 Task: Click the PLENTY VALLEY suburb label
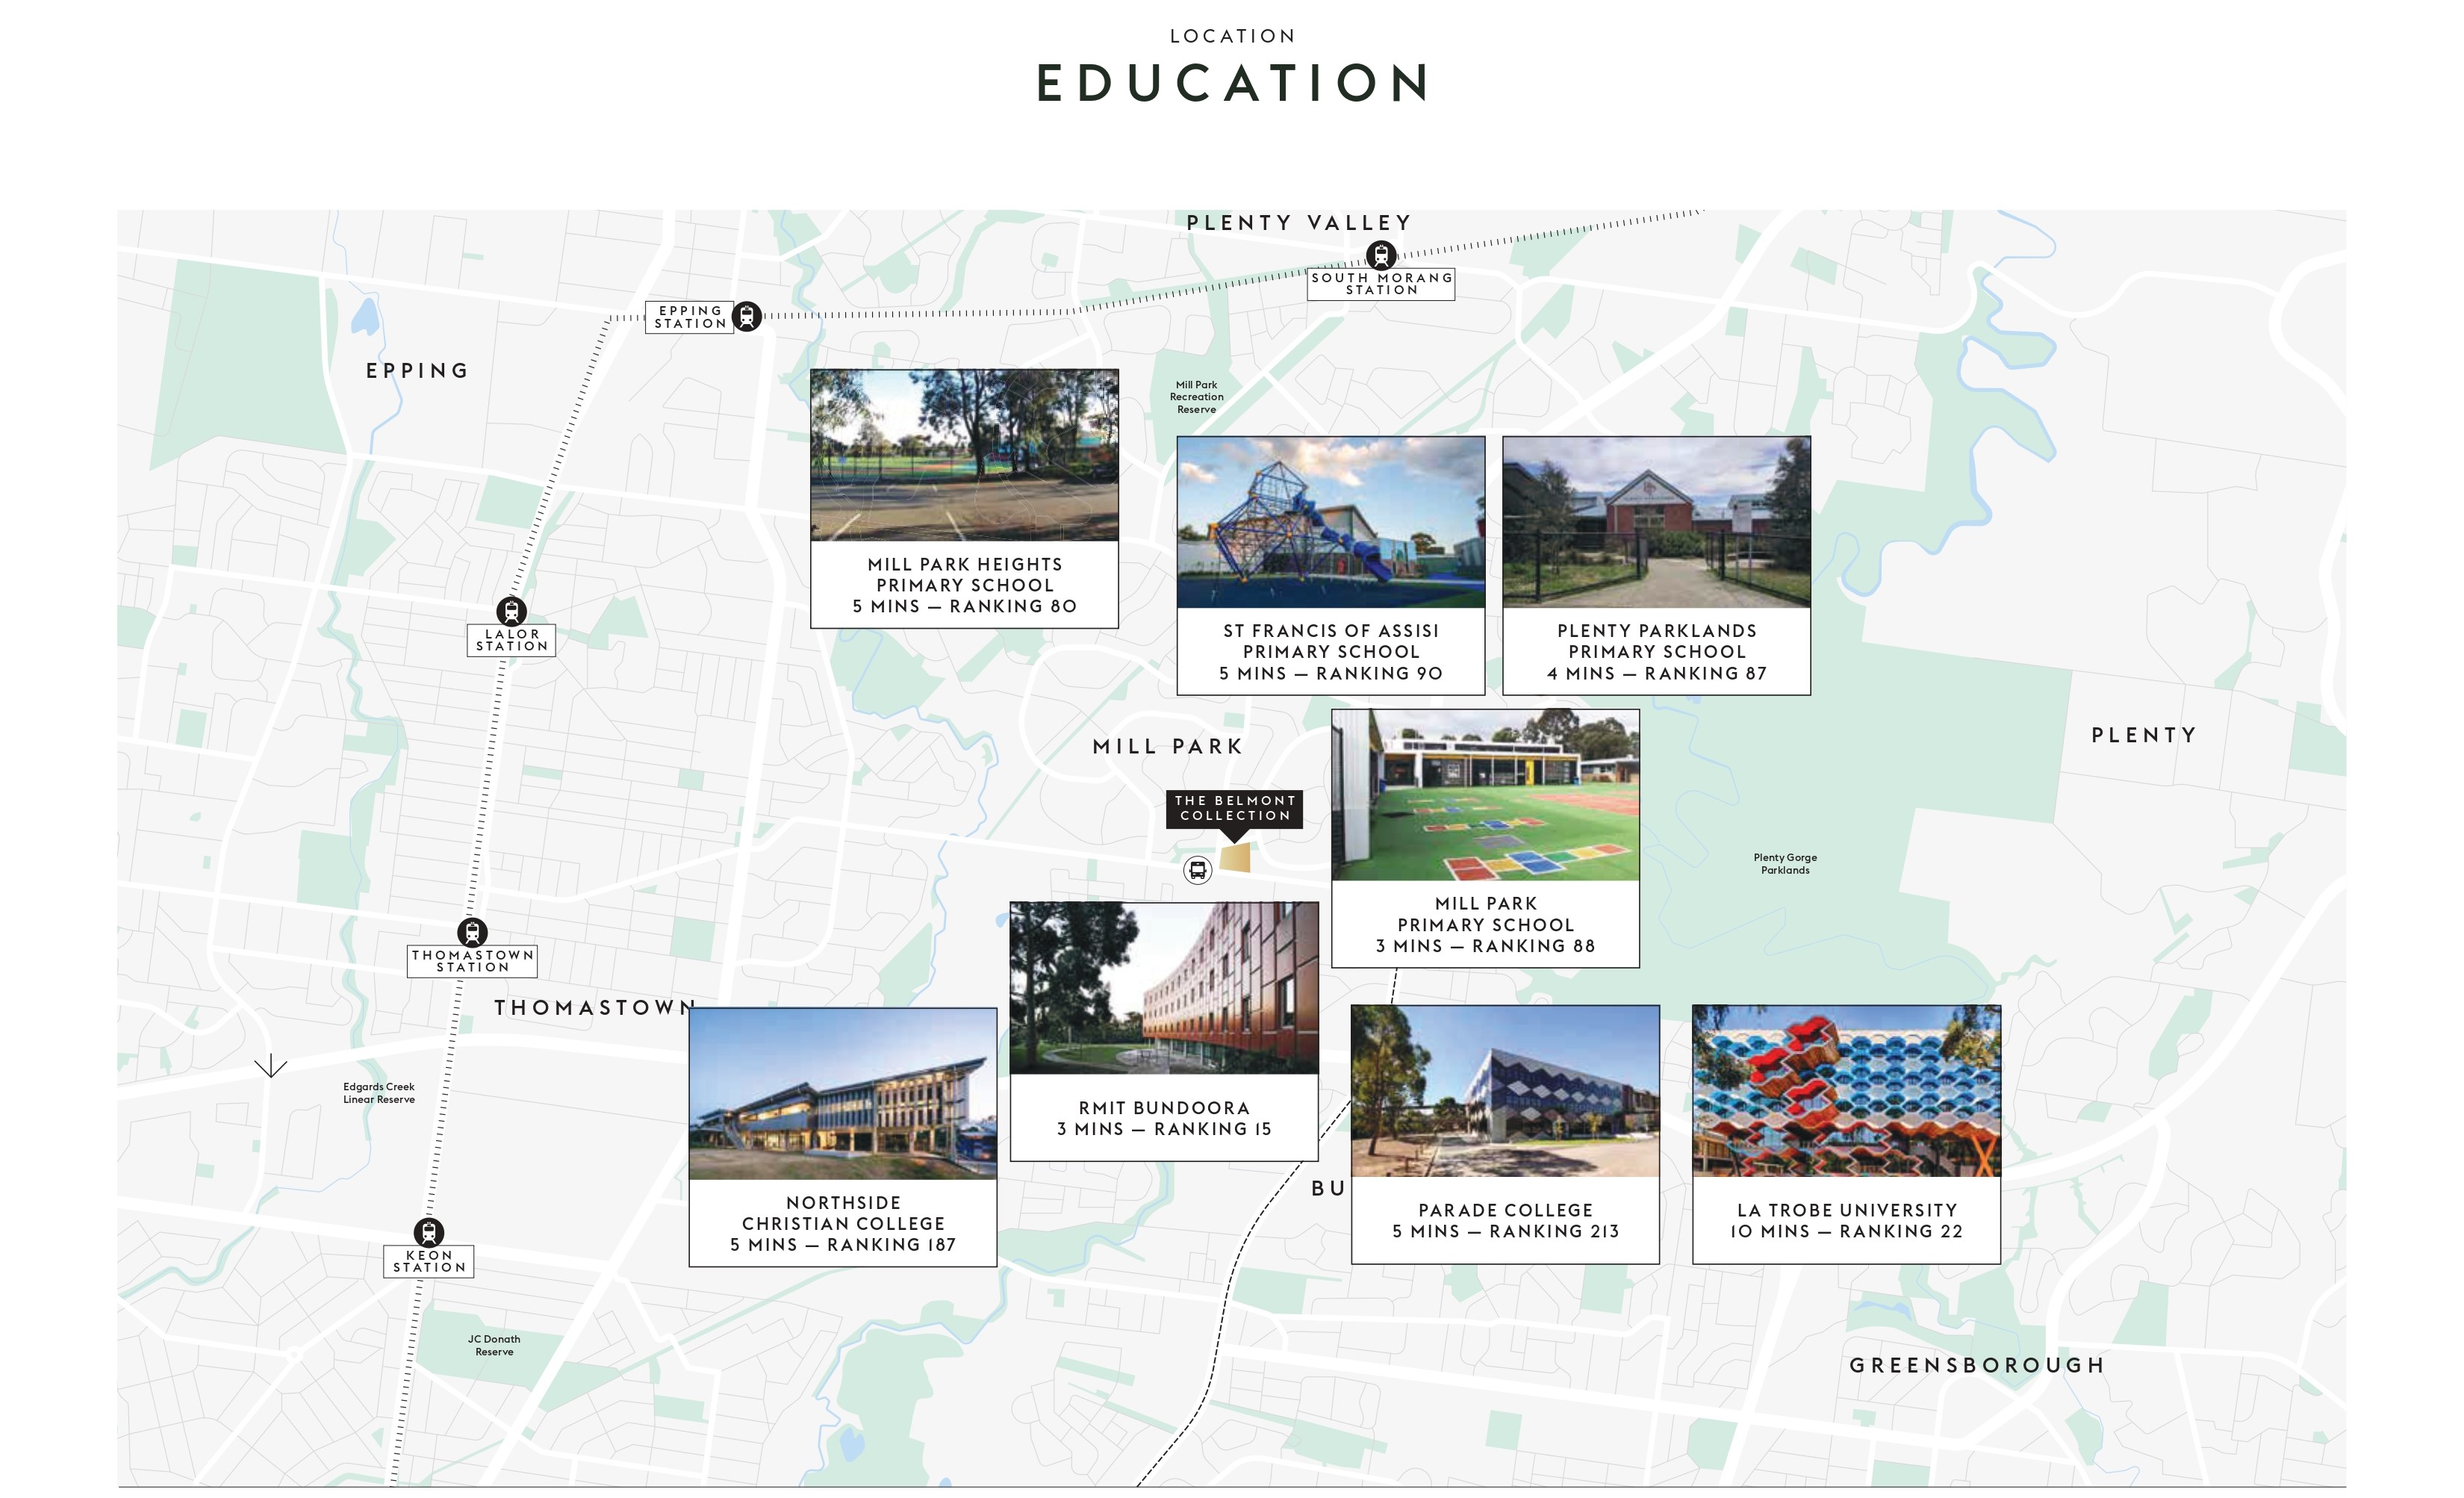pyautogui.click(x=1298, y=223)
